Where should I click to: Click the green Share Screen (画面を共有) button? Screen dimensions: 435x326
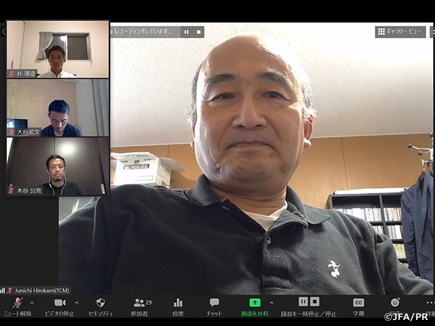[x=255, y=303]
